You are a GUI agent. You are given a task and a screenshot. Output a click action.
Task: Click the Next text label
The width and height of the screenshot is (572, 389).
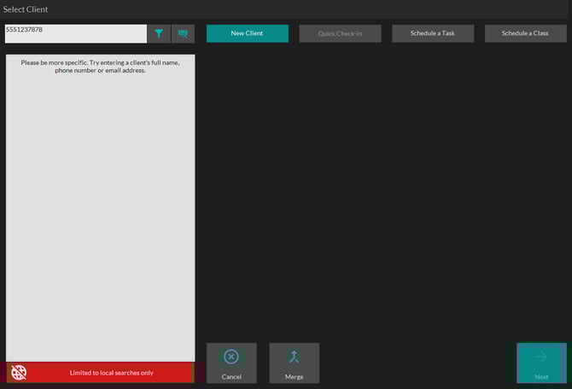point(541,376)
